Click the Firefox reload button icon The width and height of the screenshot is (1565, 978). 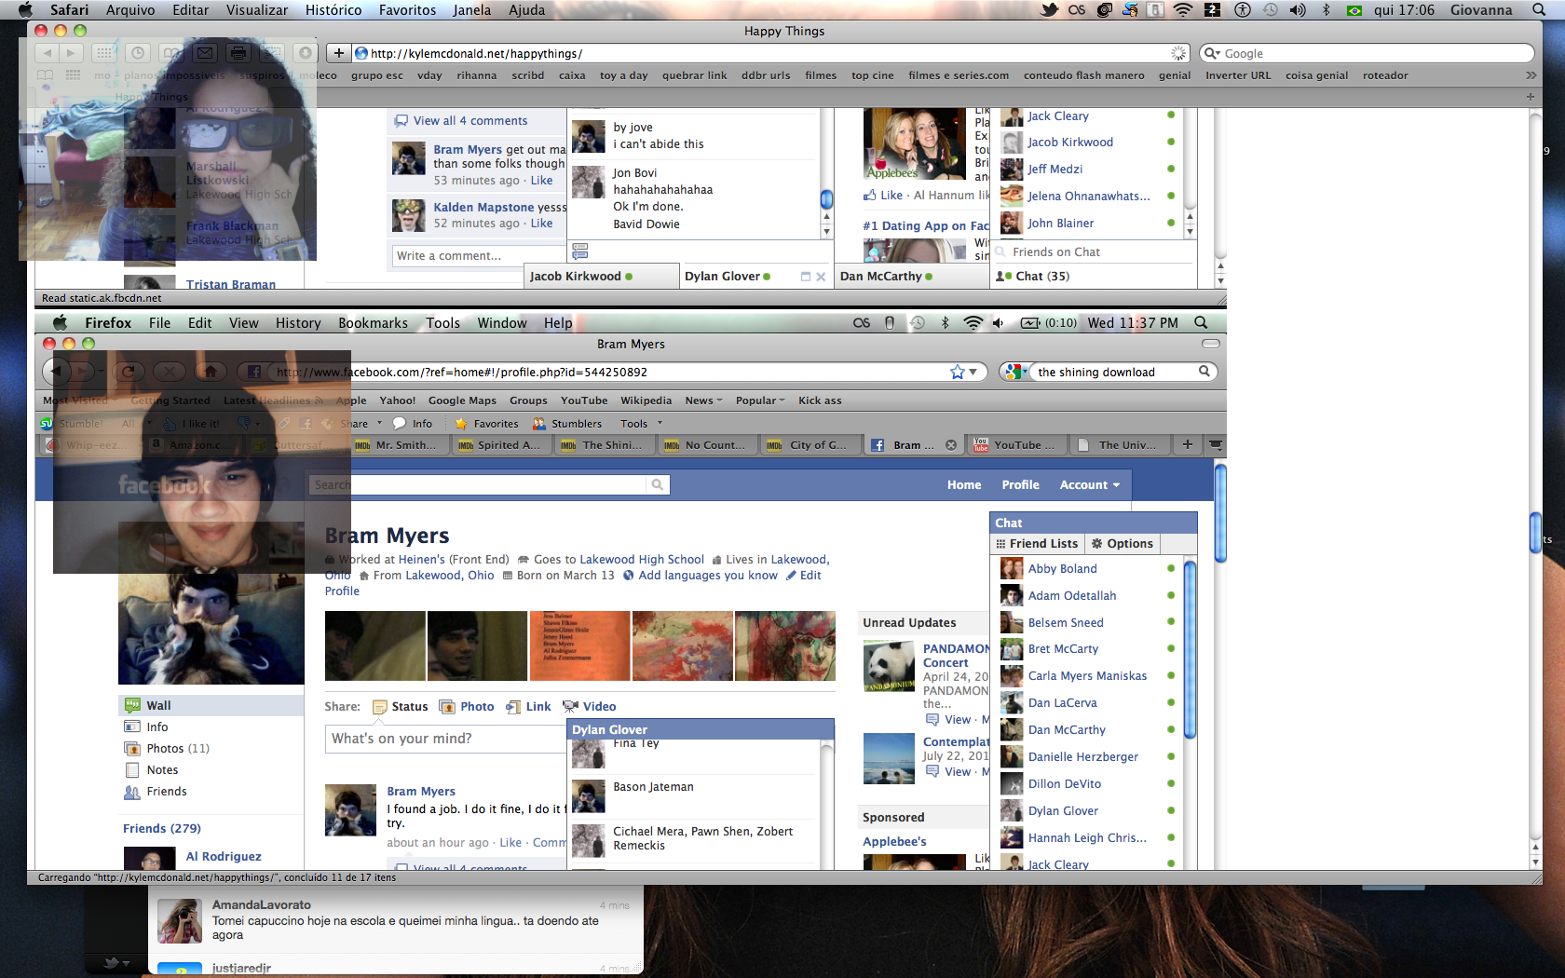tap(129, 372)
